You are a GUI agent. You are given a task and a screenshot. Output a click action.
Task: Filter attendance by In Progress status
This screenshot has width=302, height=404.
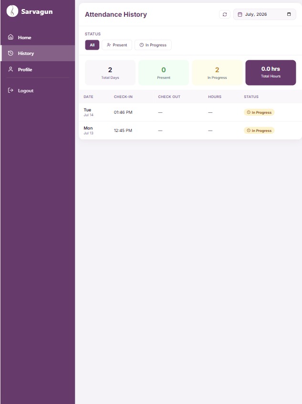coord(153,45)
